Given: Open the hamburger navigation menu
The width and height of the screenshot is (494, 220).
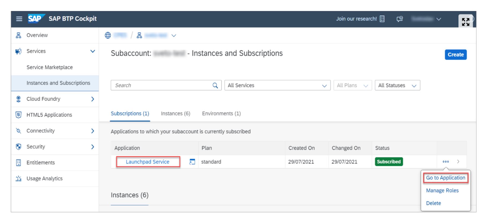Looking at the screenshot, I should tap(19, 19).
